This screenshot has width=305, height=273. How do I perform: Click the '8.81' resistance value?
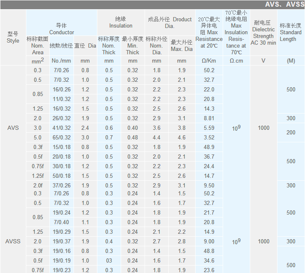(x=209, y=118)
